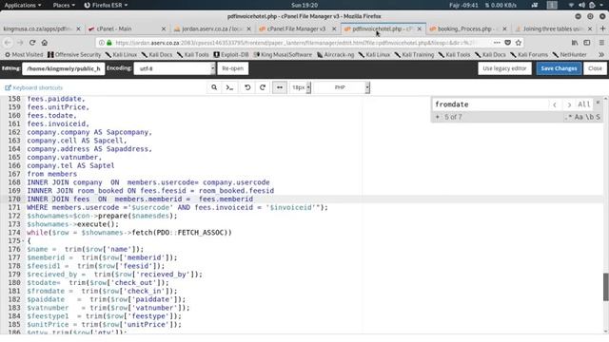Bookmark this page with the star
Image resolution: width=609 pixels, height=342 pixels.
[x=518, y=43]
